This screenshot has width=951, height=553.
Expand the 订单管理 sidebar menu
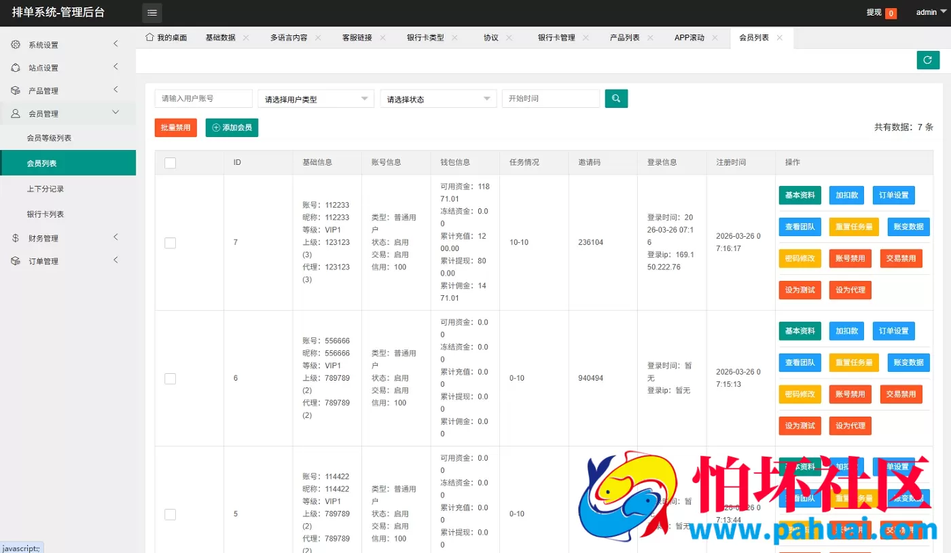tap(68, 261)
